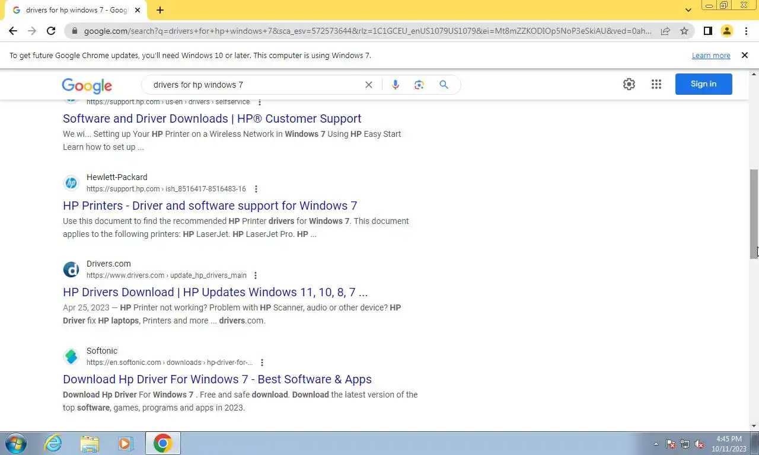The height and width of the screenshot is (455, 759).
Task: Open more options for selfservice result
Action: (259, 102)
